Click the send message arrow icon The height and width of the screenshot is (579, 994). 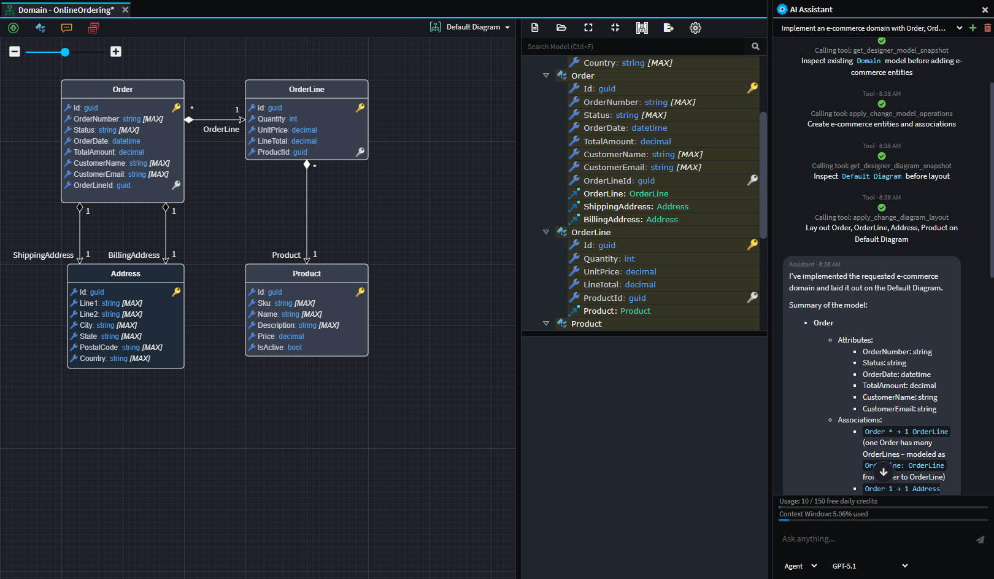tap(980, 540)
